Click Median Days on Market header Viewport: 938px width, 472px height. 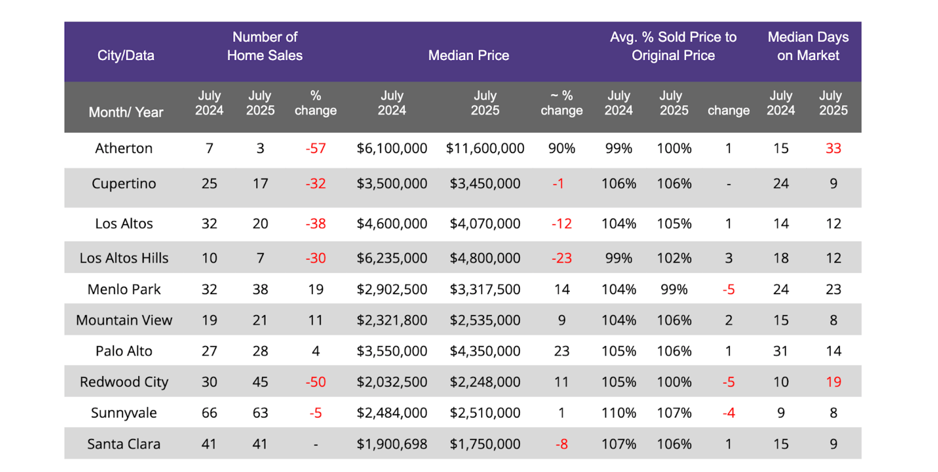(x=808, y=46)
